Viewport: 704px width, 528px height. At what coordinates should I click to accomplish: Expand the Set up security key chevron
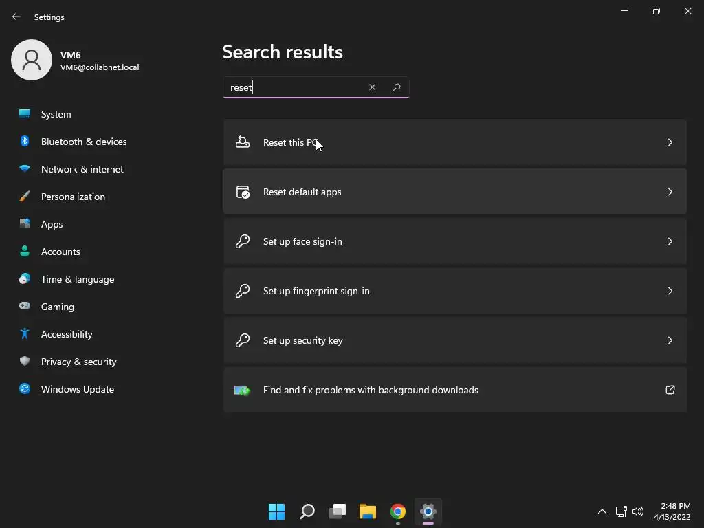[670, 340]
